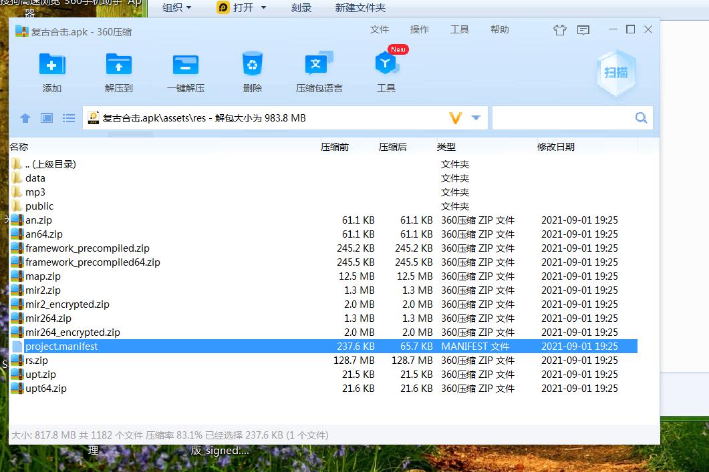
Task: Go up one level with the up arrow
Action: (x=25, y=118)
